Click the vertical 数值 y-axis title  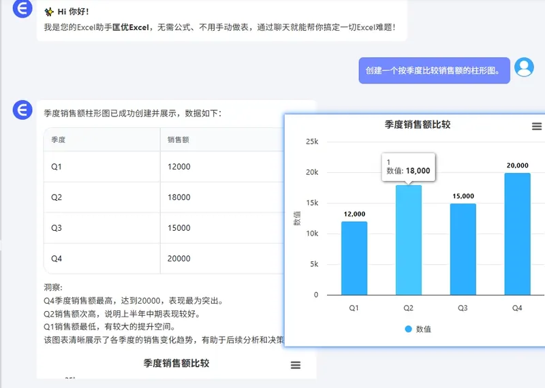(x=297, y=218)
